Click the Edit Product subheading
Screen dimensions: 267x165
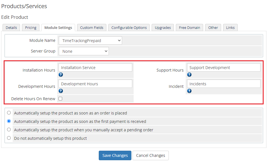point(15,17)
